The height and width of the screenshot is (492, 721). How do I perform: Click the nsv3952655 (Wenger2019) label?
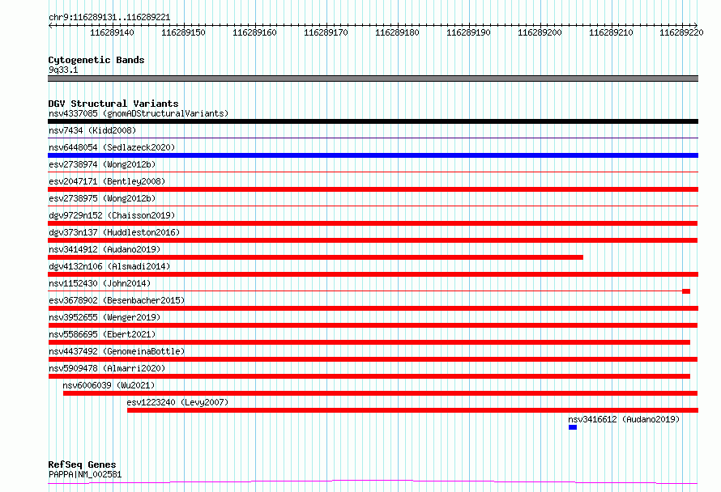pos(105,317)
